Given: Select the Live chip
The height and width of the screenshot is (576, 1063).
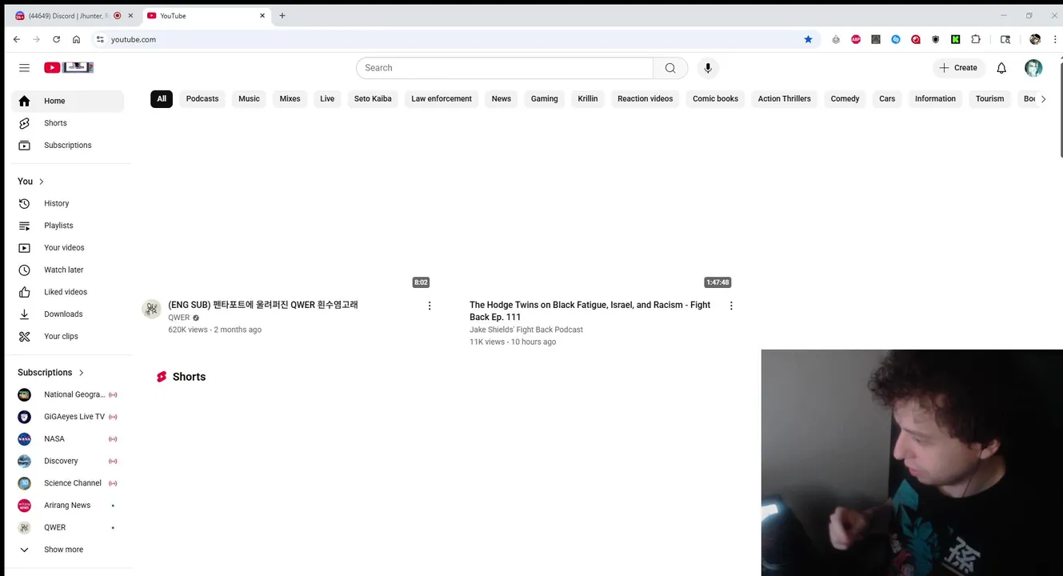Looking at the screenshot, I should [x=327, y=99].
